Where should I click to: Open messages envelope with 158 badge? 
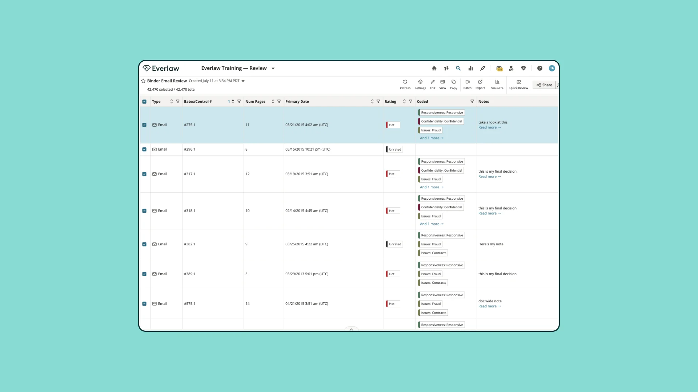click(x=499, y=68)
